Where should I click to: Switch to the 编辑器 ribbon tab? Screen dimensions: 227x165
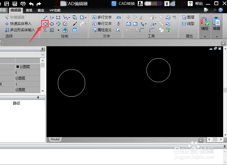[16, 10]
